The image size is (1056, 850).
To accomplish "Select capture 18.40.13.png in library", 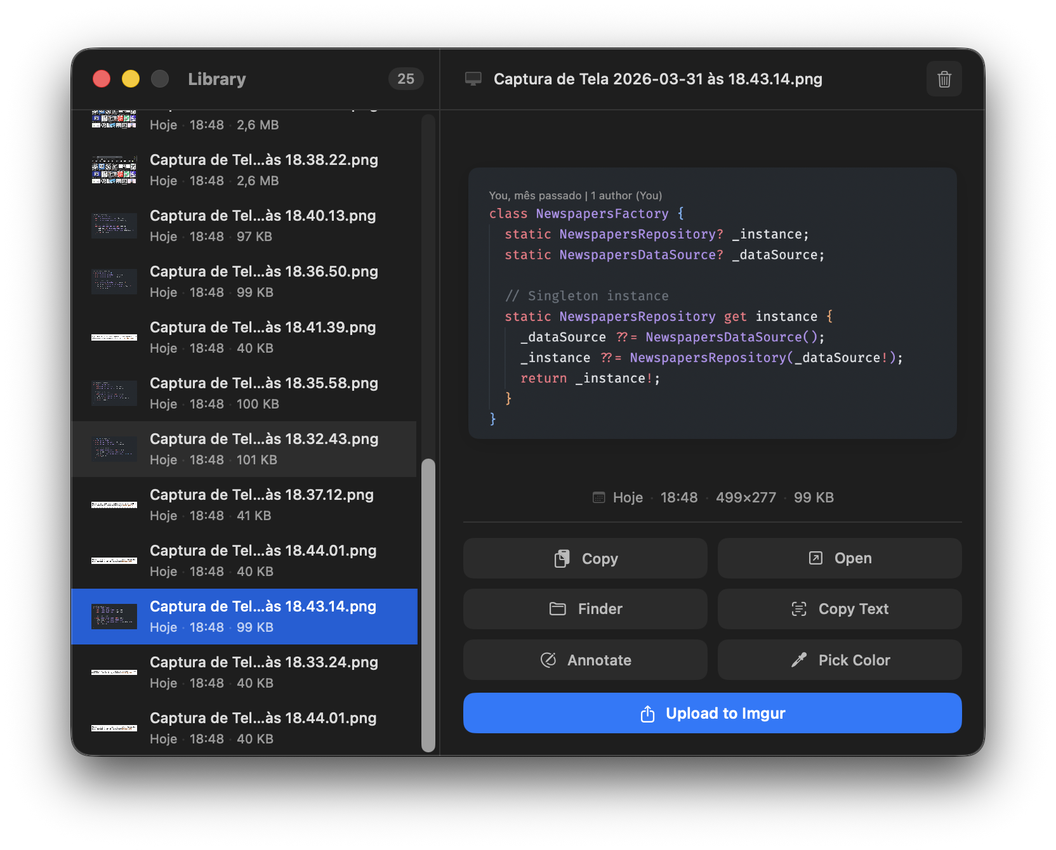I will (x=244, y=226).
